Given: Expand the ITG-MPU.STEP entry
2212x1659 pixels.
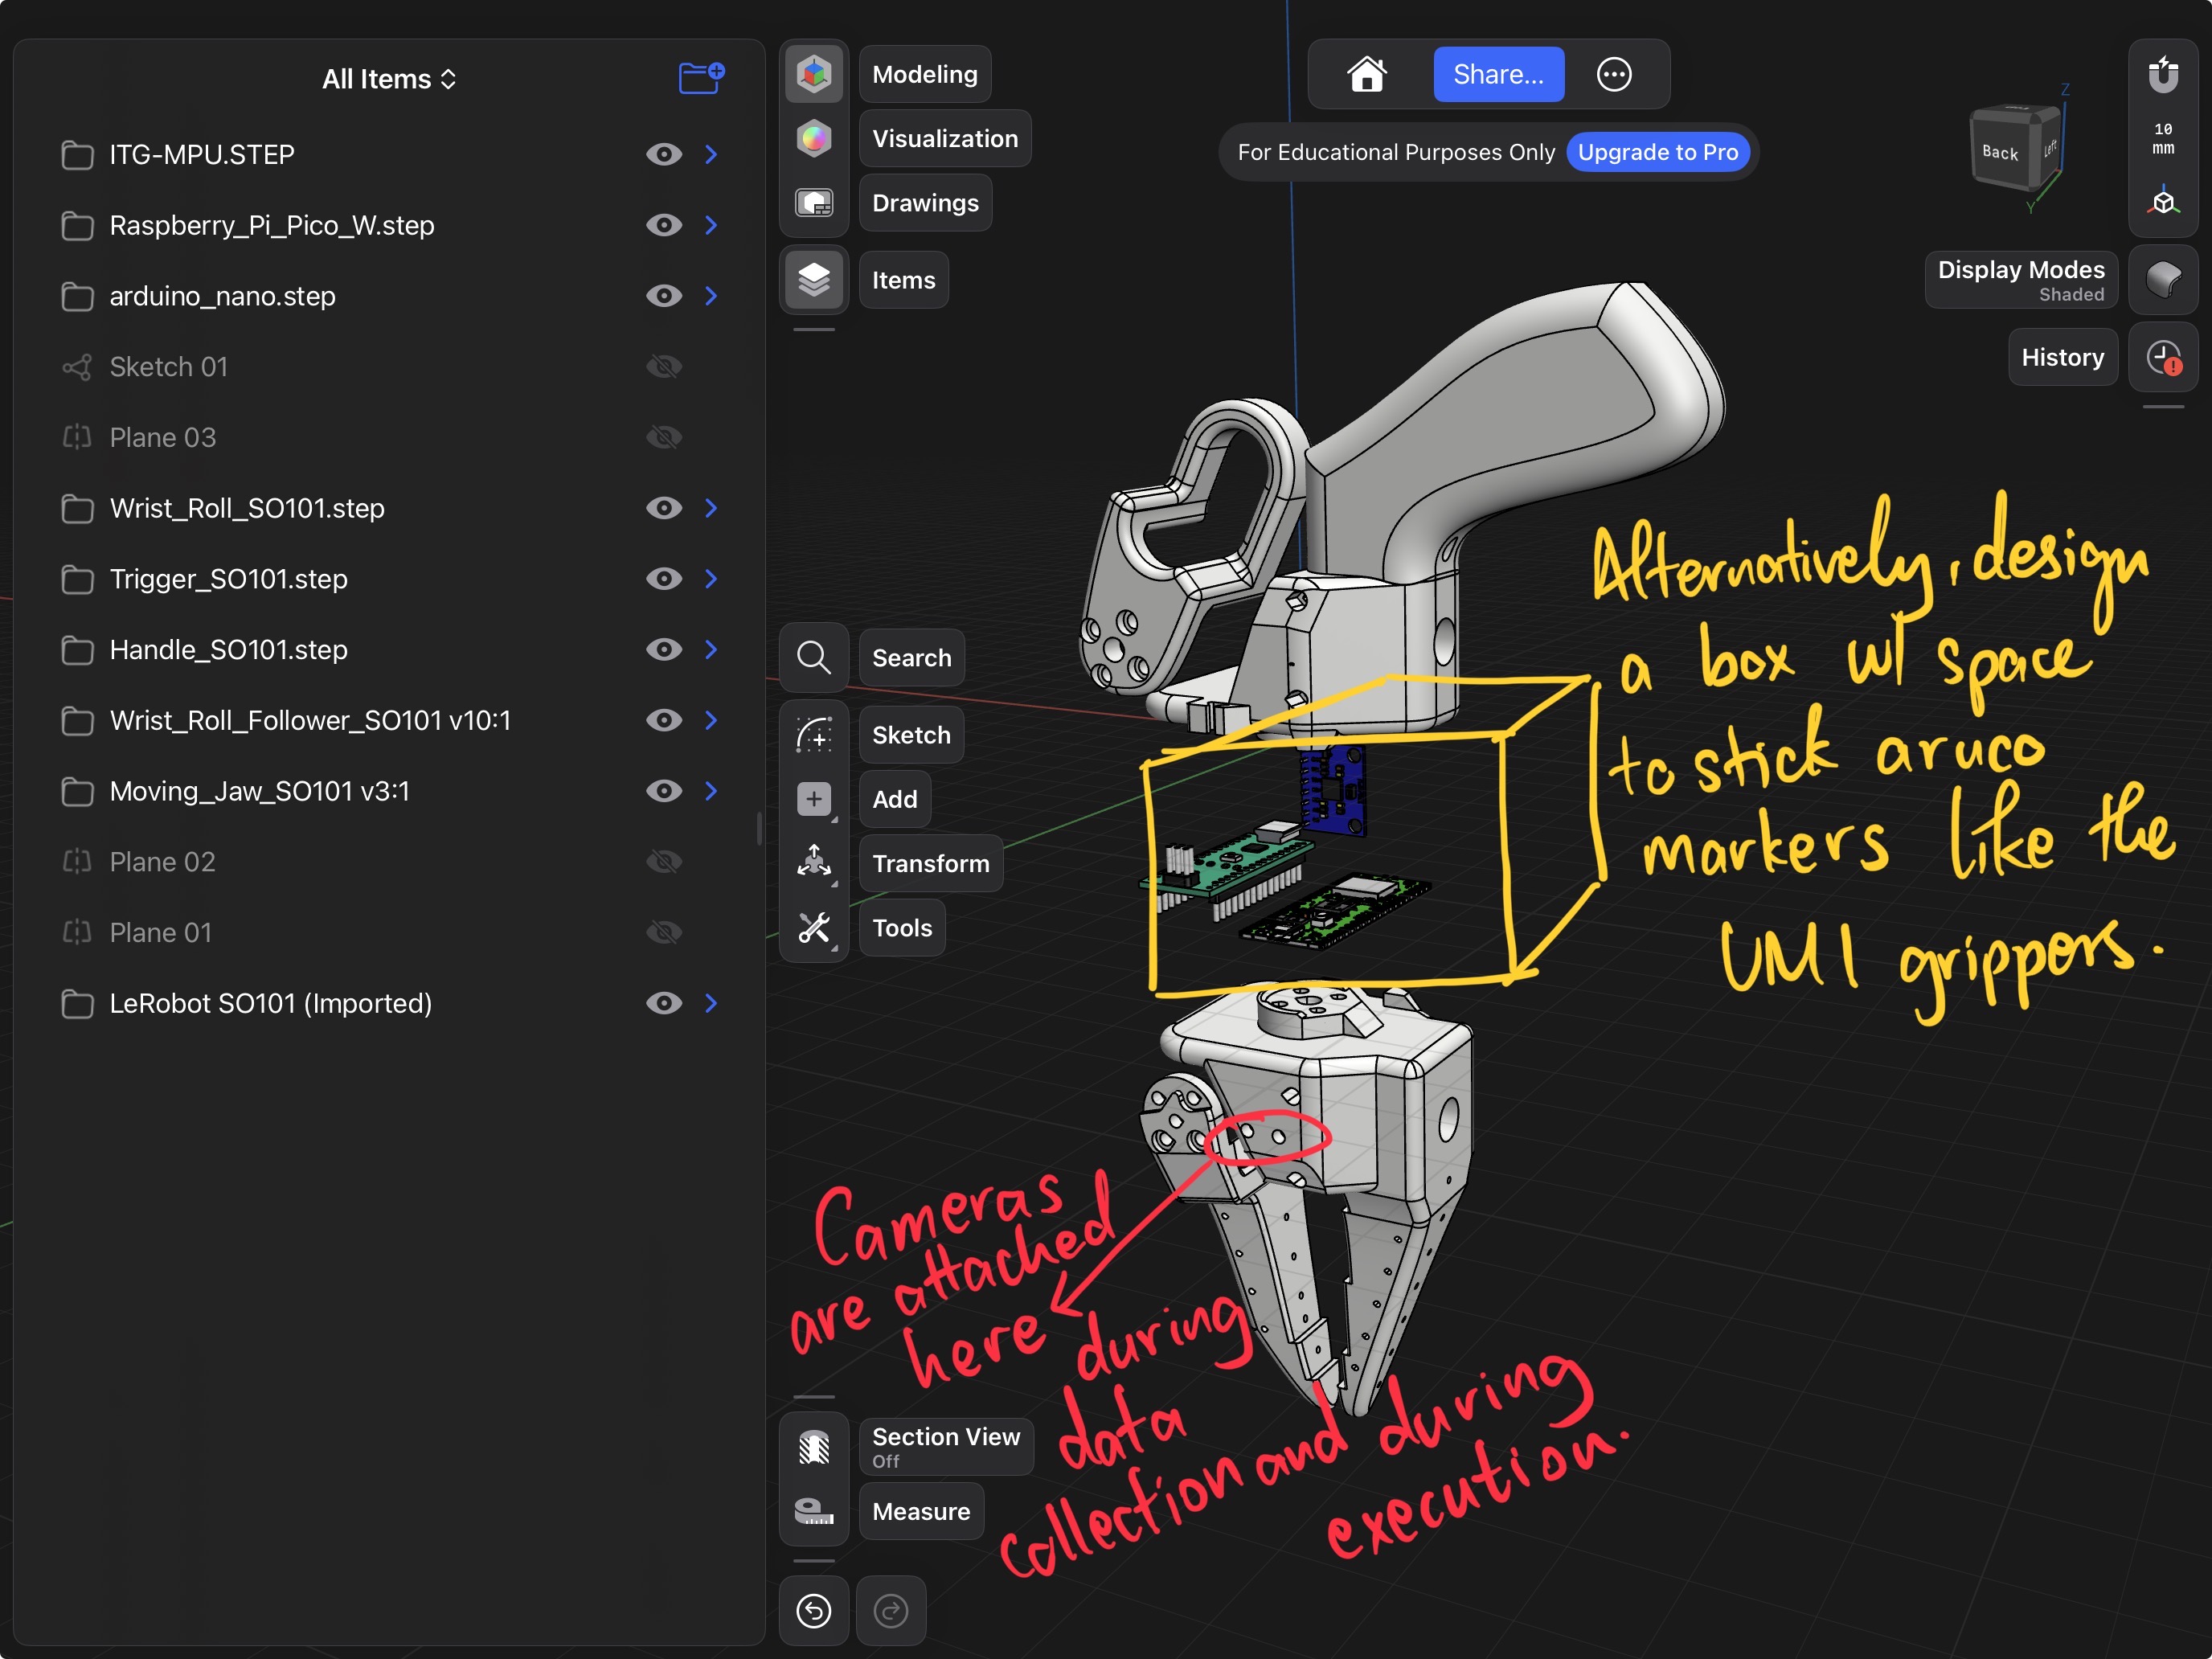Looking at the screenshot, I should (711, 154).
